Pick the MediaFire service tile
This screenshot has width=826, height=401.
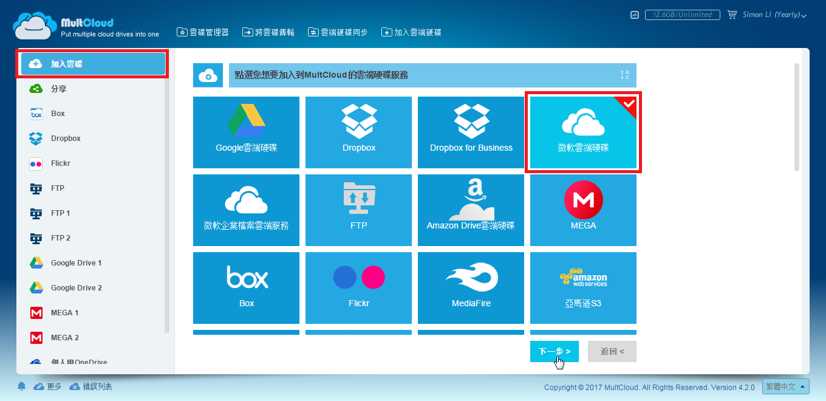471,288
